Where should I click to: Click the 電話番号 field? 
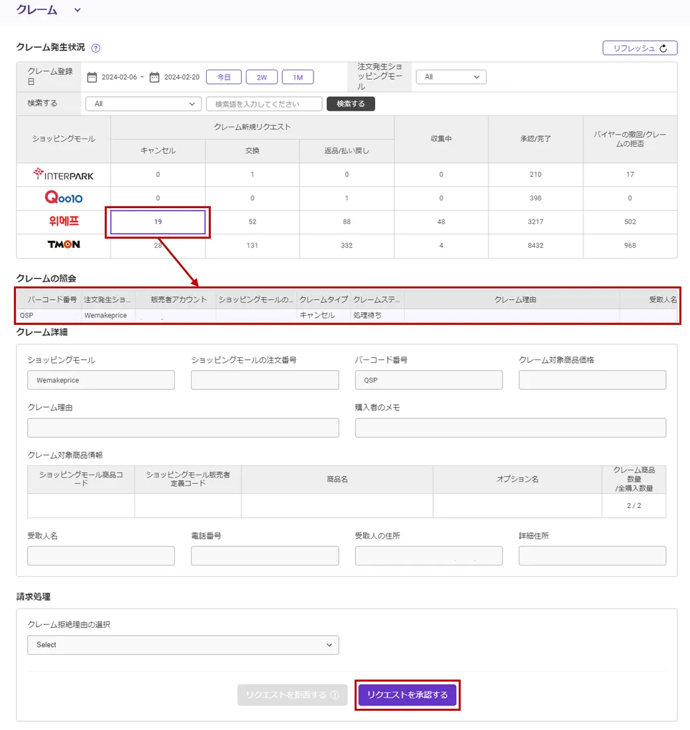(x=264, y=556)
